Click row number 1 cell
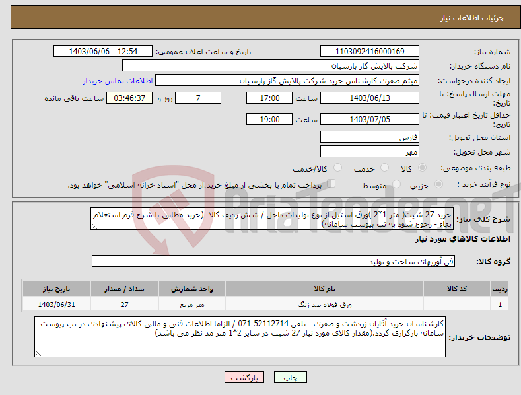521x395 pixels. coord(500,305)
